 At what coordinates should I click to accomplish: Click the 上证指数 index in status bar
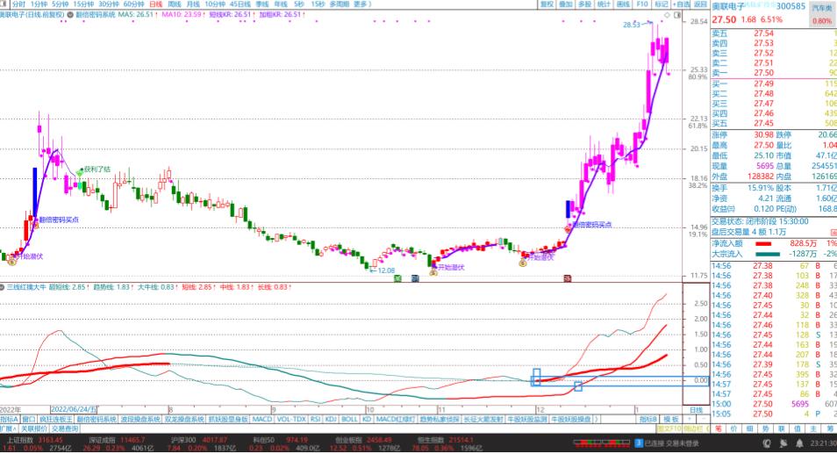pyautogui.click(x=18, y=440)
